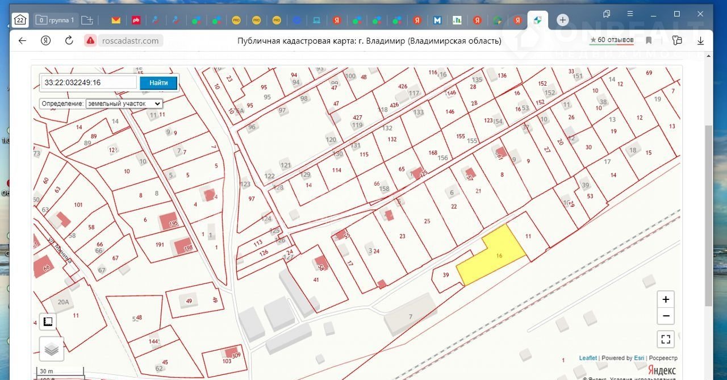Reload the page with refresh icon
Screen dimensions: 727x380
pos(69,40)
